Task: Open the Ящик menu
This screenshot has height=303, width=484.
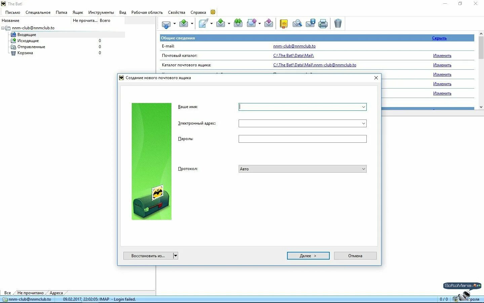Action: (78, 12)
